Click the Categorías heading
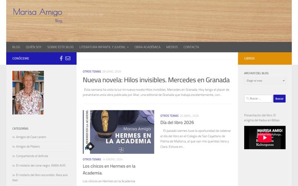 [20, 129]
